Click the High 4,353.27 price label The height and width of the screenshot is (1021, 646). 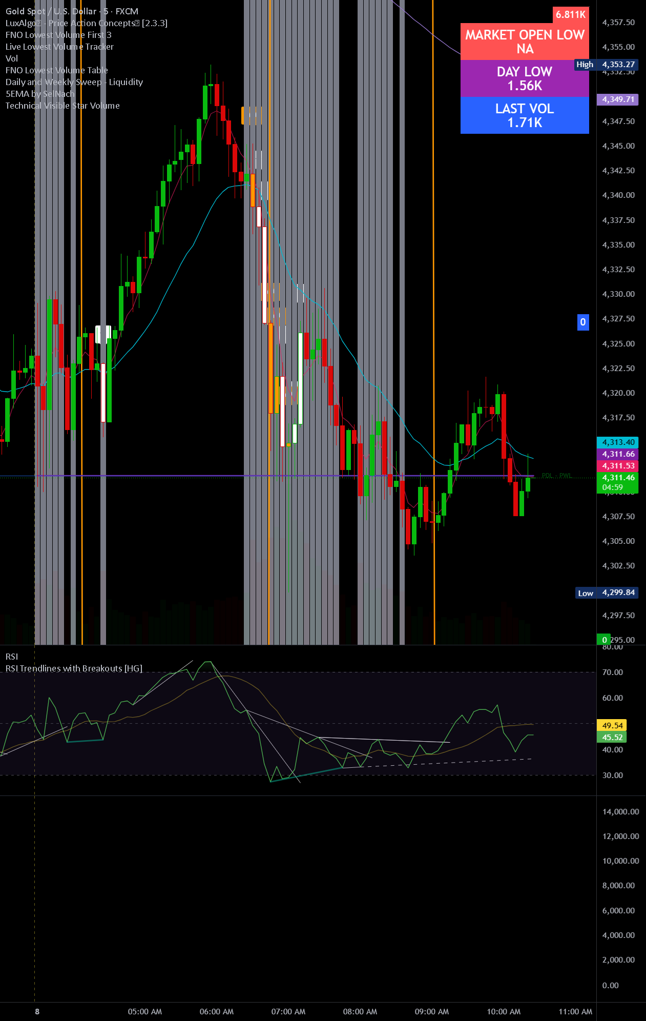pos(606,65)
